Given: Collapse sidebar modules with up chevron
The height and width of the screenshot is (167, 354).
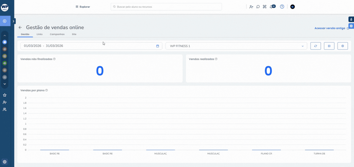Looking at the screenshot, I should [5, 35].
